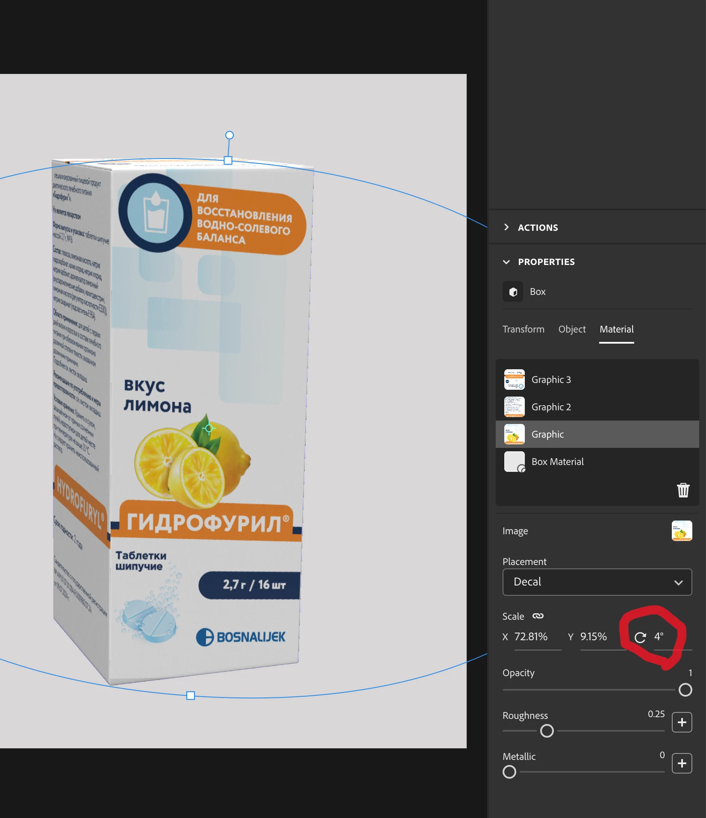
Task: Toggle the Scale link constraint icon
Action: [x=538, y=616]
